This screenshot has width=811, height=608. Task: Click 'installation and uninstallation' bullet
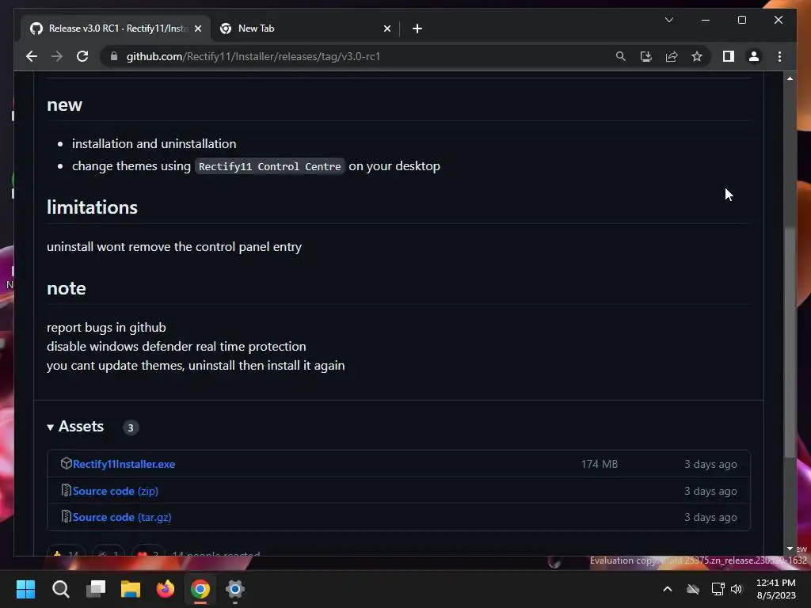click(x=154, y=144)
